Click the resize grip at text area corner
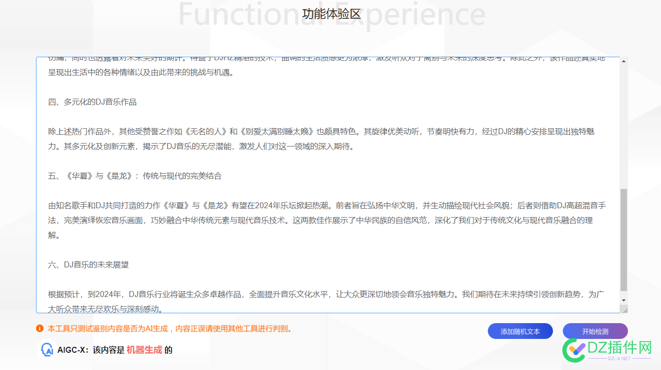The height and width of the screenshot is (370, 661). click(x=624, y=310)
